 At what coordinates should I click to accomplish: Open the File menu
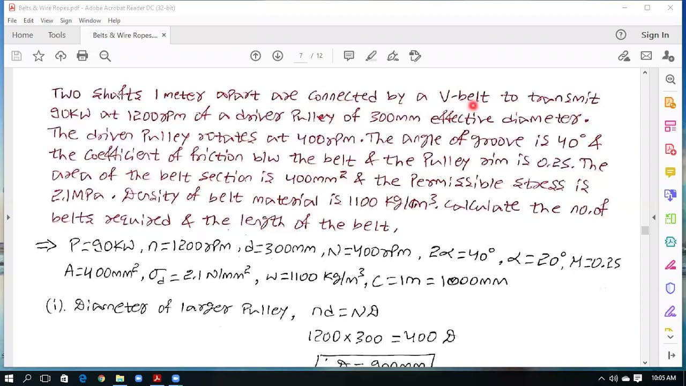coord(12,20)
